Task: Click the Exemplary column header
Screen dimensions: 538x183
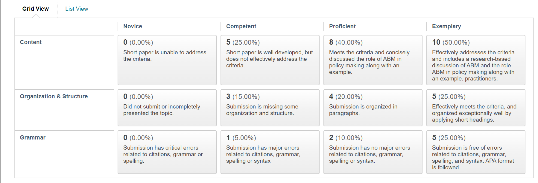Action: (x=446, y=26)
